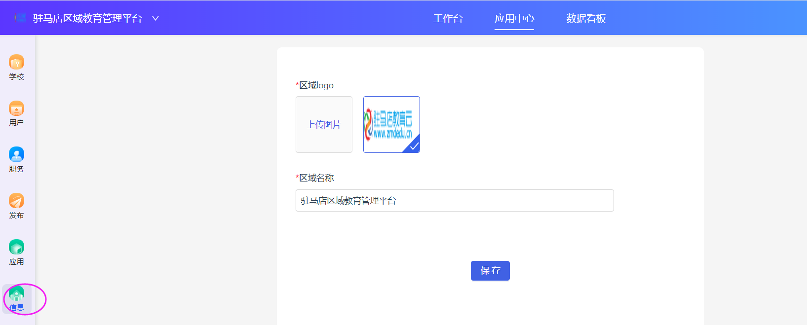Open the 发布 sidebar icon
This screenshot has height=325, width=807.
16,201
